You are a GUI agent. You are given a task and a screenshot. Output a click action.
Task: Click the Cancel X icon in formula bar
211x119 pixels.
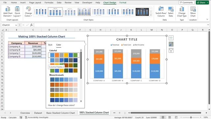pos(23,25)
